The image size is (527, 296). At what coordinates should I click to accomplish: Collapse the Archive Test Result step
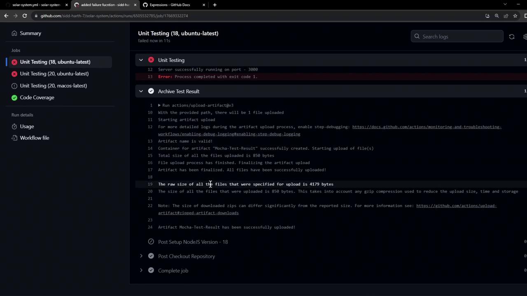tap(141, 91)
